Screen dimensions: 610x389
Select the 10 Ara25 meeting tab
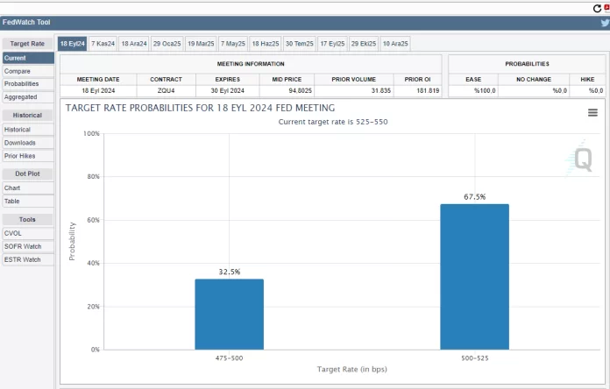[x=394, y=43]
